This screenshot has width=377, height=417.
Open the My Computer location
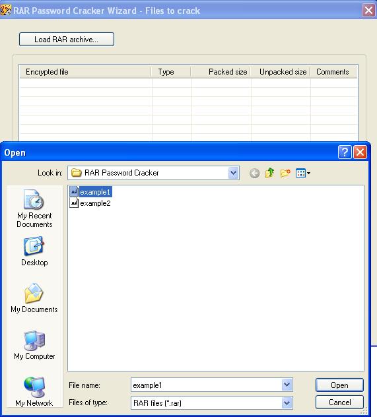(34, 345)
